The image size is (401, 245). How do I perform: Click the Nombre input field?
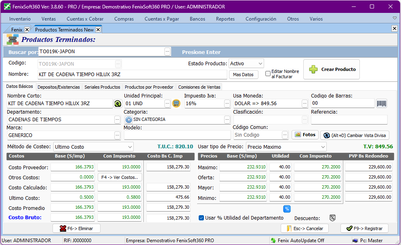pos(132,75)
